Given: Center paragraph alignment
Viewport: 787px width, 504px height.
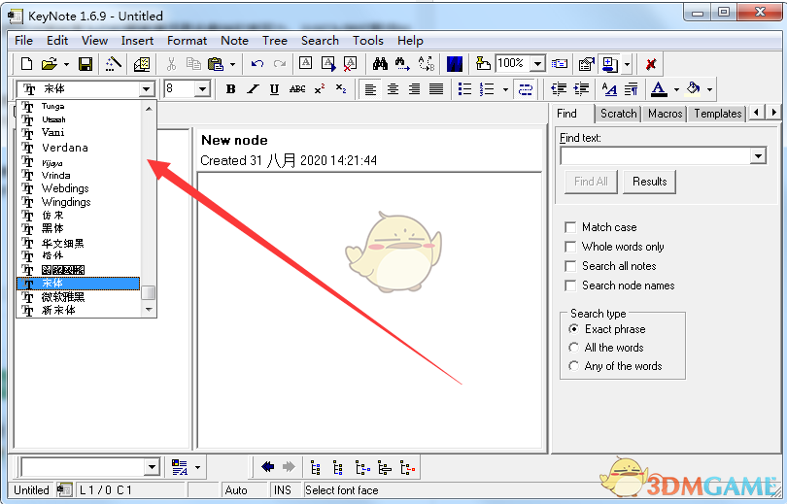Looking at the screenshot, I should pyautogui.click(x=393, y=89).
